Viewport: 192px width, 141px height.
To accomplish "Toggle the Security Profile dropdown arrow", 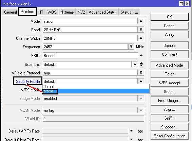I will click(141, 81).
